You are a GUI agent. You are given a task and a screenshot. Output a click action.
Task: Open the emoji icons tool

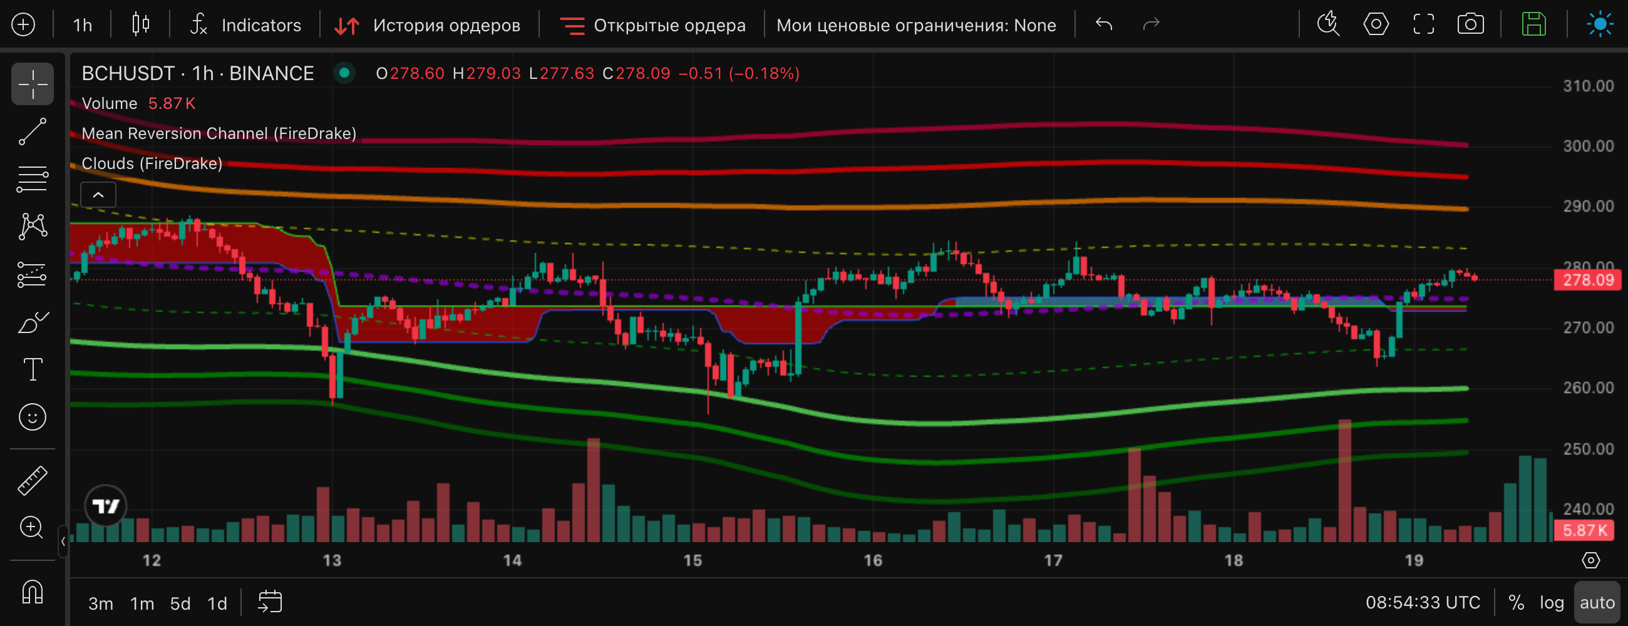click(x=32, y=417)
